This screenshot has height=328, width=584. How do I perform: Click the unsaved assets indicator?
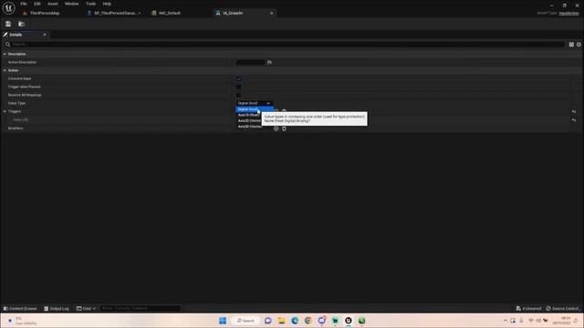coord(529,308)
